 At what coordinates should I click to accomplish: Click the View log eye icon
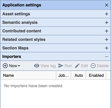point(37,66)
